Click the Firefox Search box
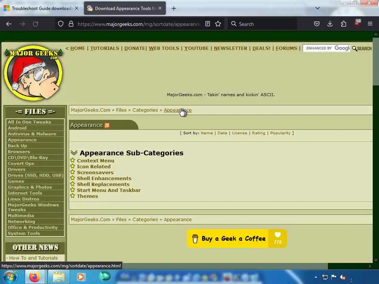The height and width of the screenshot is (284, 379). pos(262,24)
